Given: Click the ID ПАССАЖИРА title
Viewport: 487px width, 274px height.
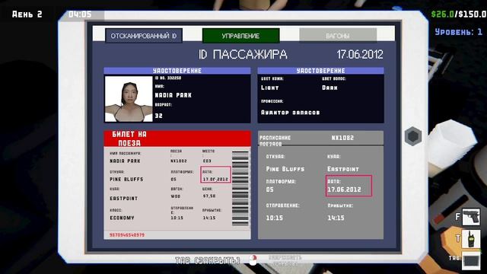Looking at the screenshot, I should pyautogui.click(x=243, y=55).
